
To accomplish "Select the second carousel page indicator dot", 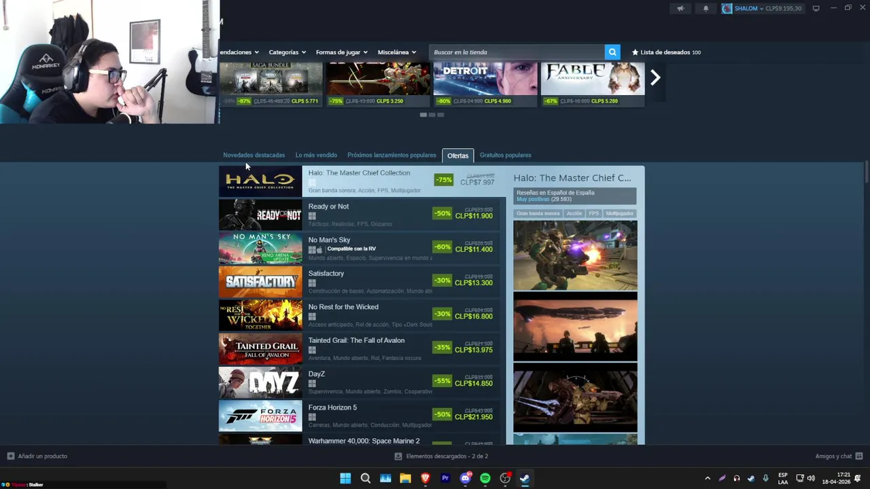I will point(432,115).
